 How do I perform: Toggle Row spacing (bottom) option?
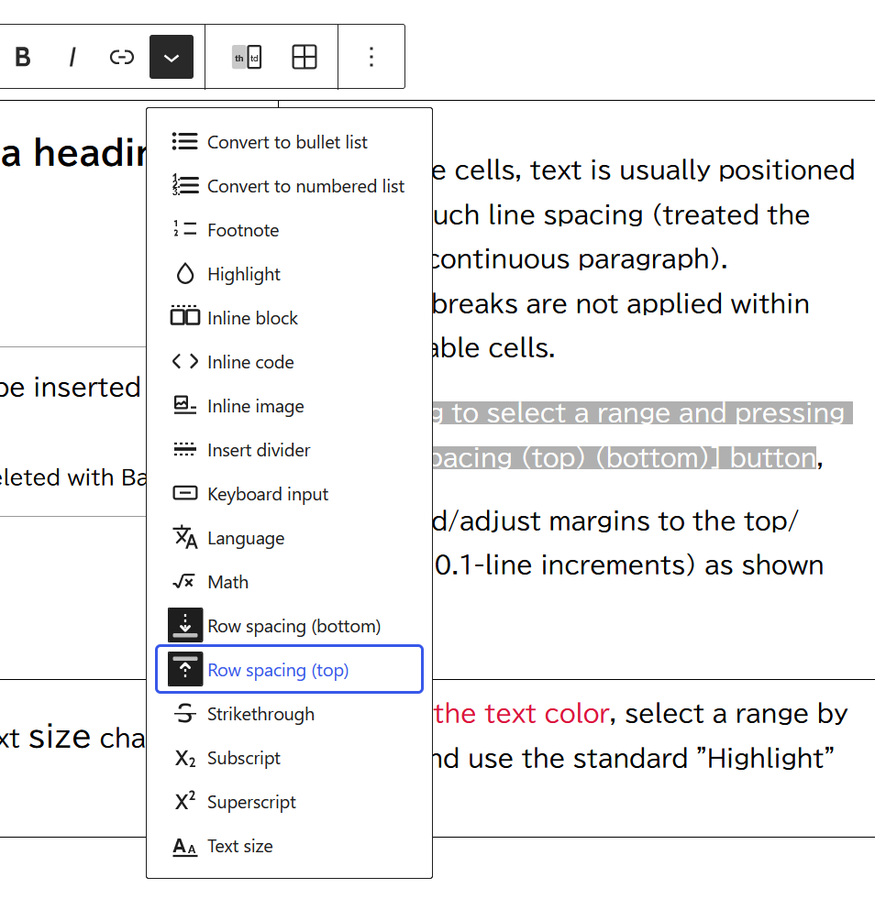(289, 626)
